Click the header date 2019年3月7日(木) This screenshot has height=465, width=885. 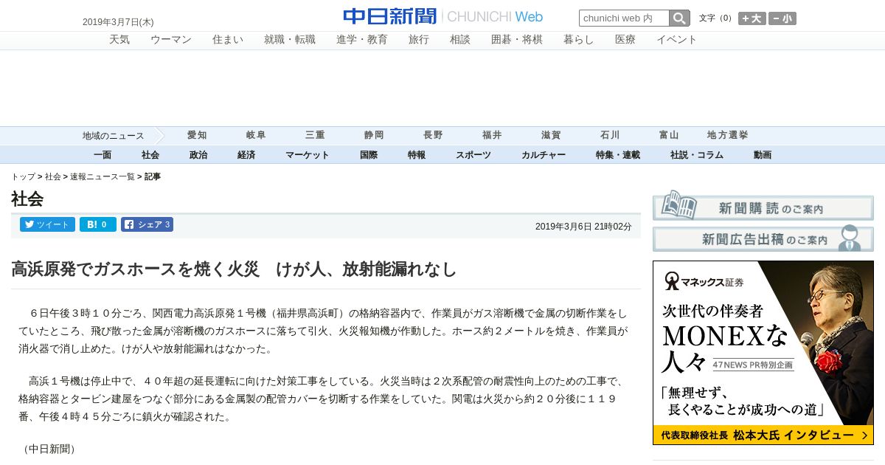(118, 22)
